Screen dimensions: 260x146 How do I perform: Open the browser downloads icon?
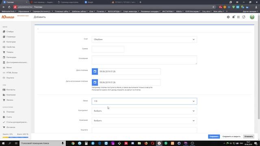pos(256,7)
